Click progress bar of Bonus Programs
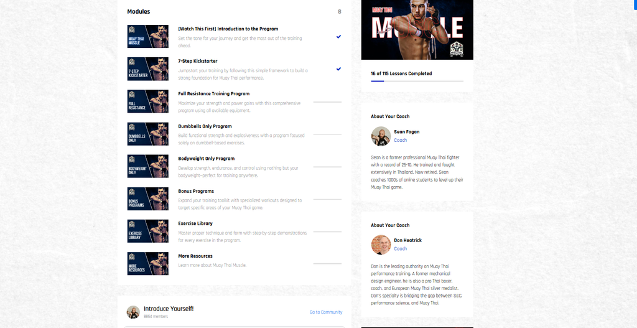Image resolution: width=637 pixels, height=328 pixels. 327,199
